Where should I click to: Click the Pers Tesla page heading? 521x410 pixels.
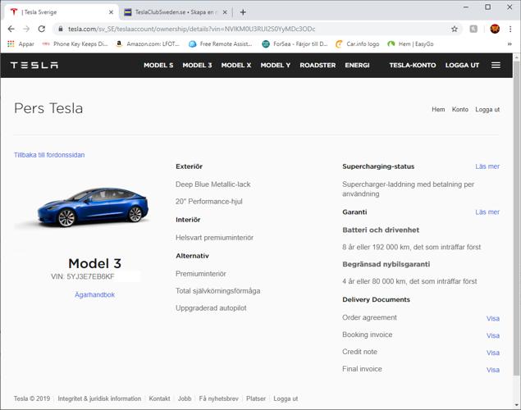click(48, 108)
